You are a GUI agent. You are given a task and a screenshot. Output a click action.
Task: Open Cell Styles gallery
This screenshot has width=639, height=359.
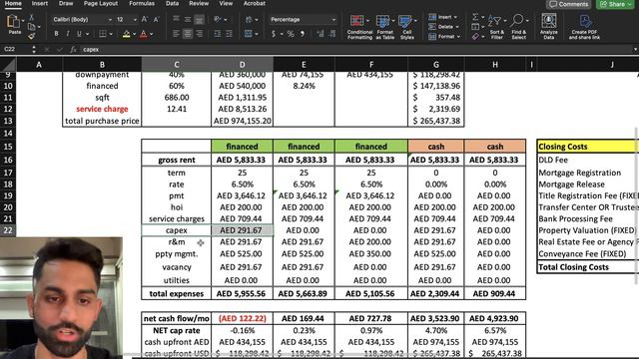pyautogui.click(x=406, y=27)
